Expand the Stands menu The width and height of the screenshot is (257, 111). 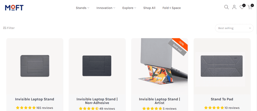82,8
